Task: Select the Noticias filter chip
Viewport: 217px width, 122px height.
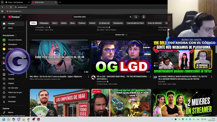Action: click(x=92, y=23)
